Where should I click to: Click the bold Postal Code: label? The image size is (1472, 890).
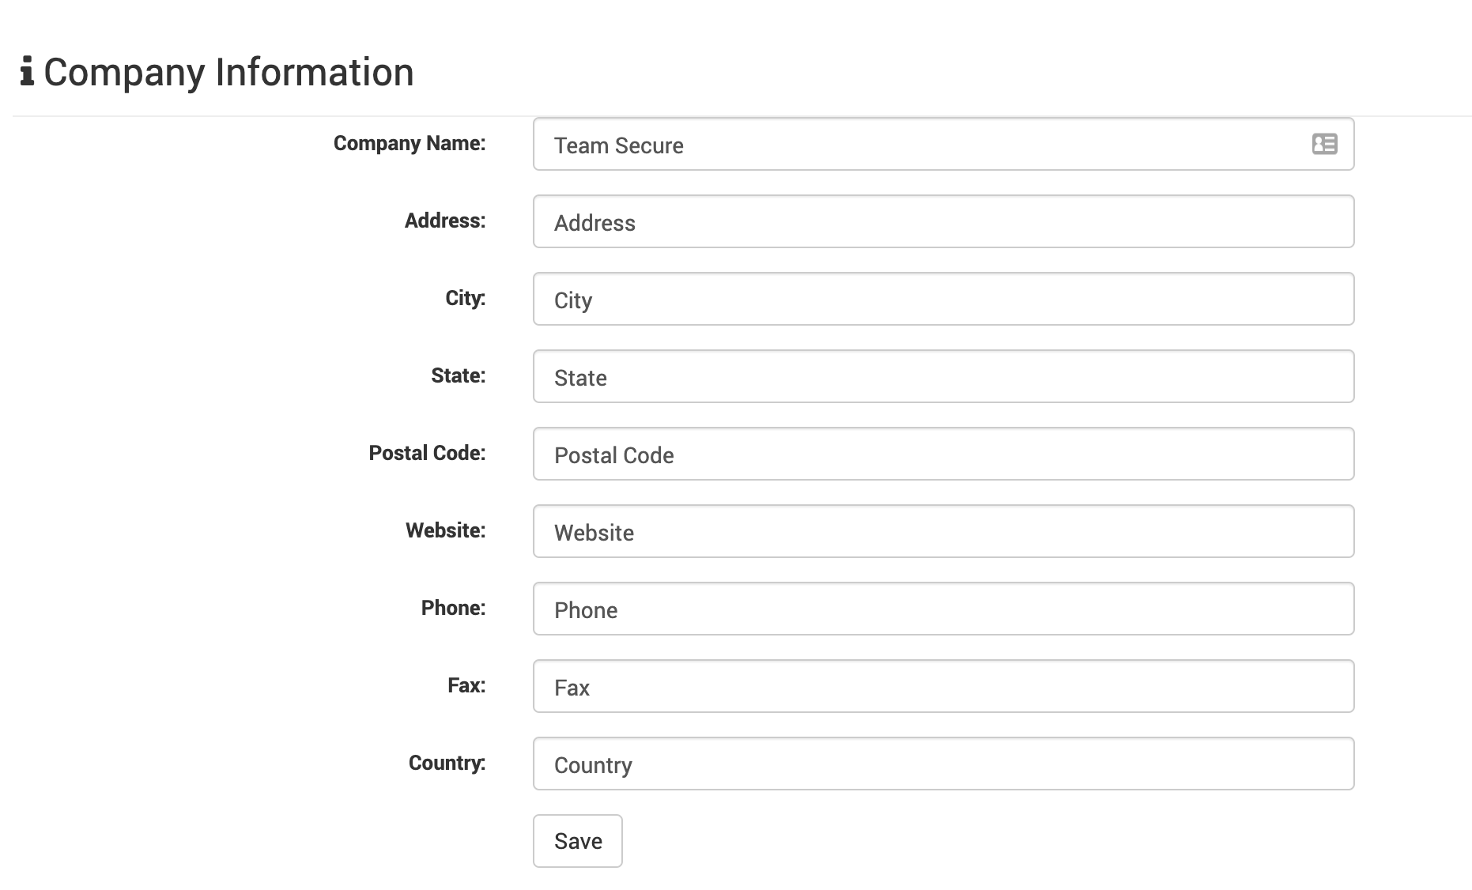coord(427,453)
